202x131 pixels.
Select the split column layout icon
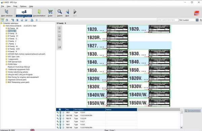click(7, 20)
